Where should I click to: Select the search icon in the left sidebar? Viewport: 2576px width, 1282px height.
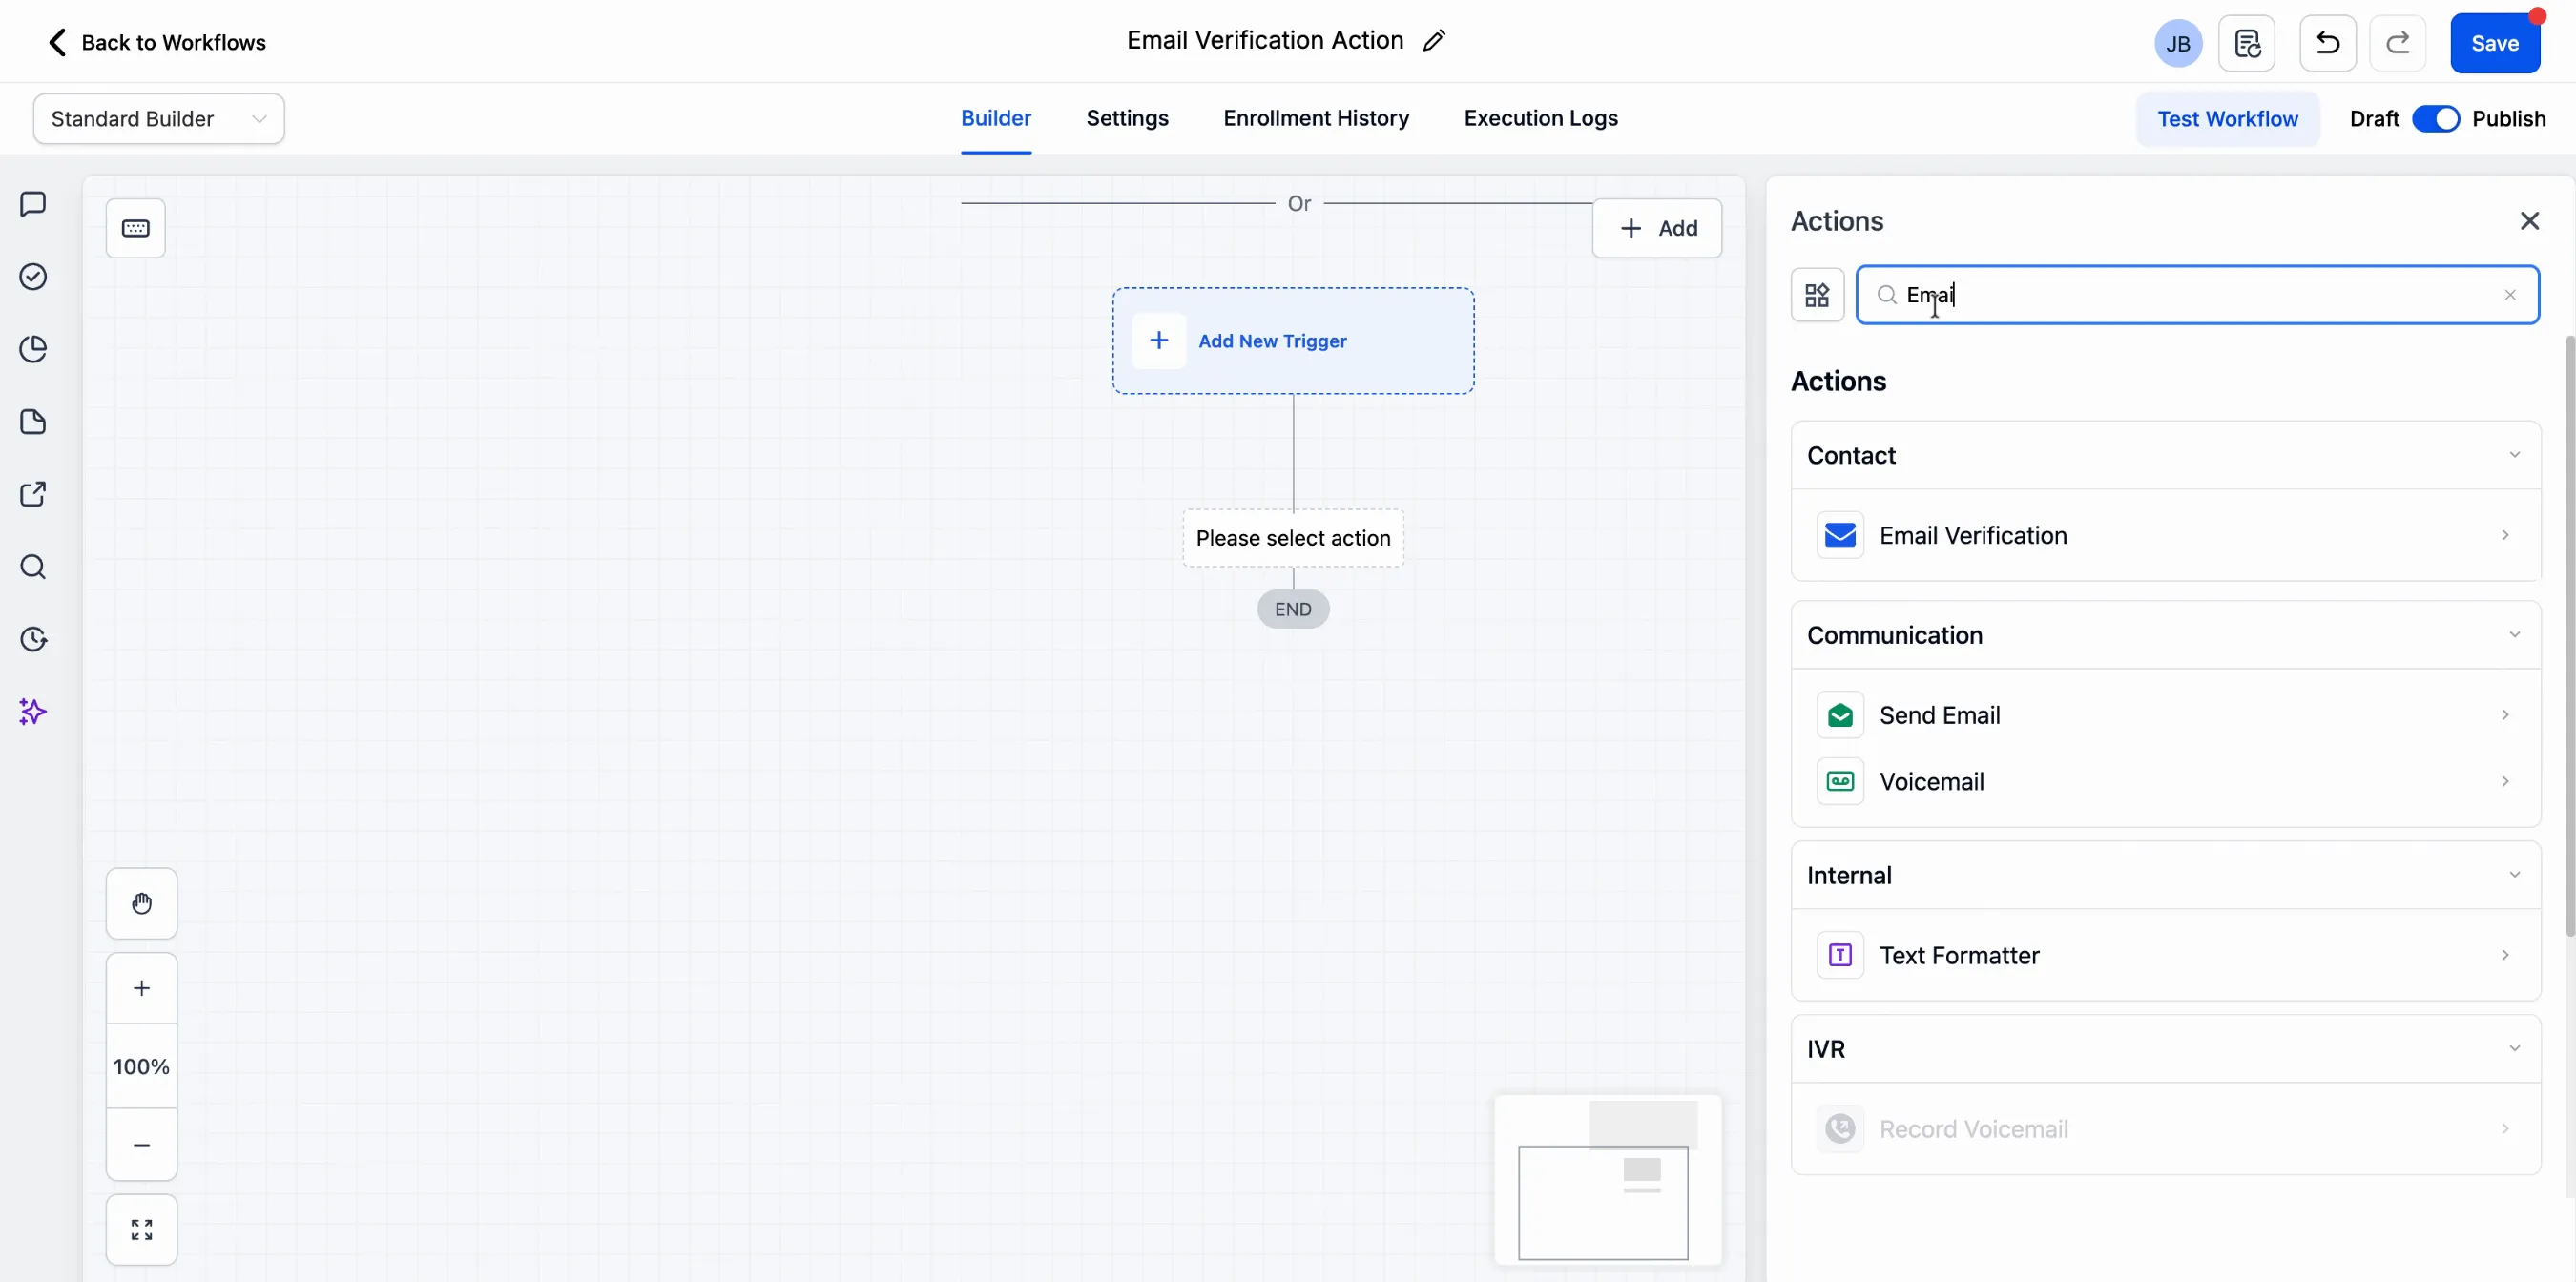tap(33, 567)
